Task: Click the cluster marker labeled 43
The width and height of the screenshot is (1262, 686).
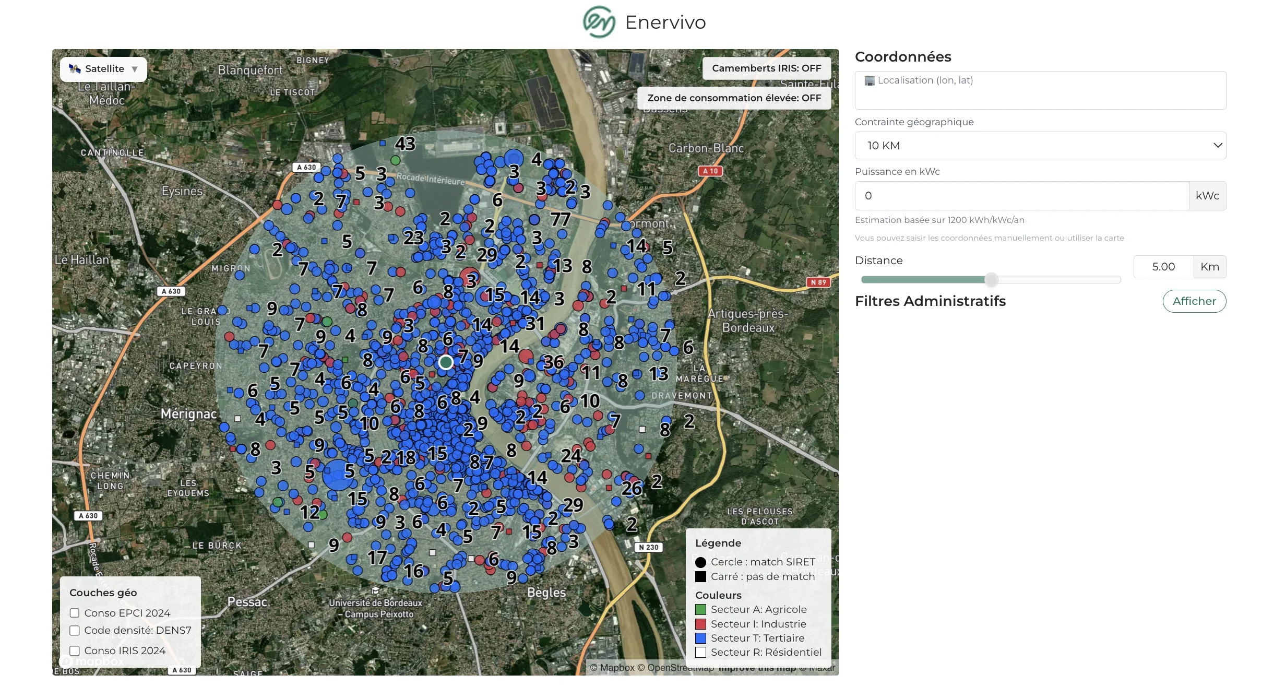Action: [x=405, y=144]
